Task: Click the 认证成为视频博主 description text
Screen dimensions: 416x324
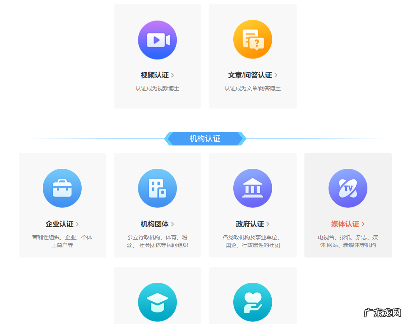Action: click(157, 88)
